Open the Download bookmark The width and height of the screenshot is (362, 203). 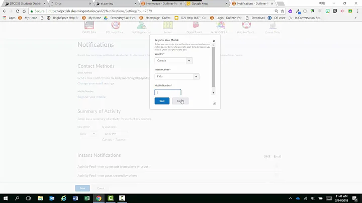tap(255, 18)
